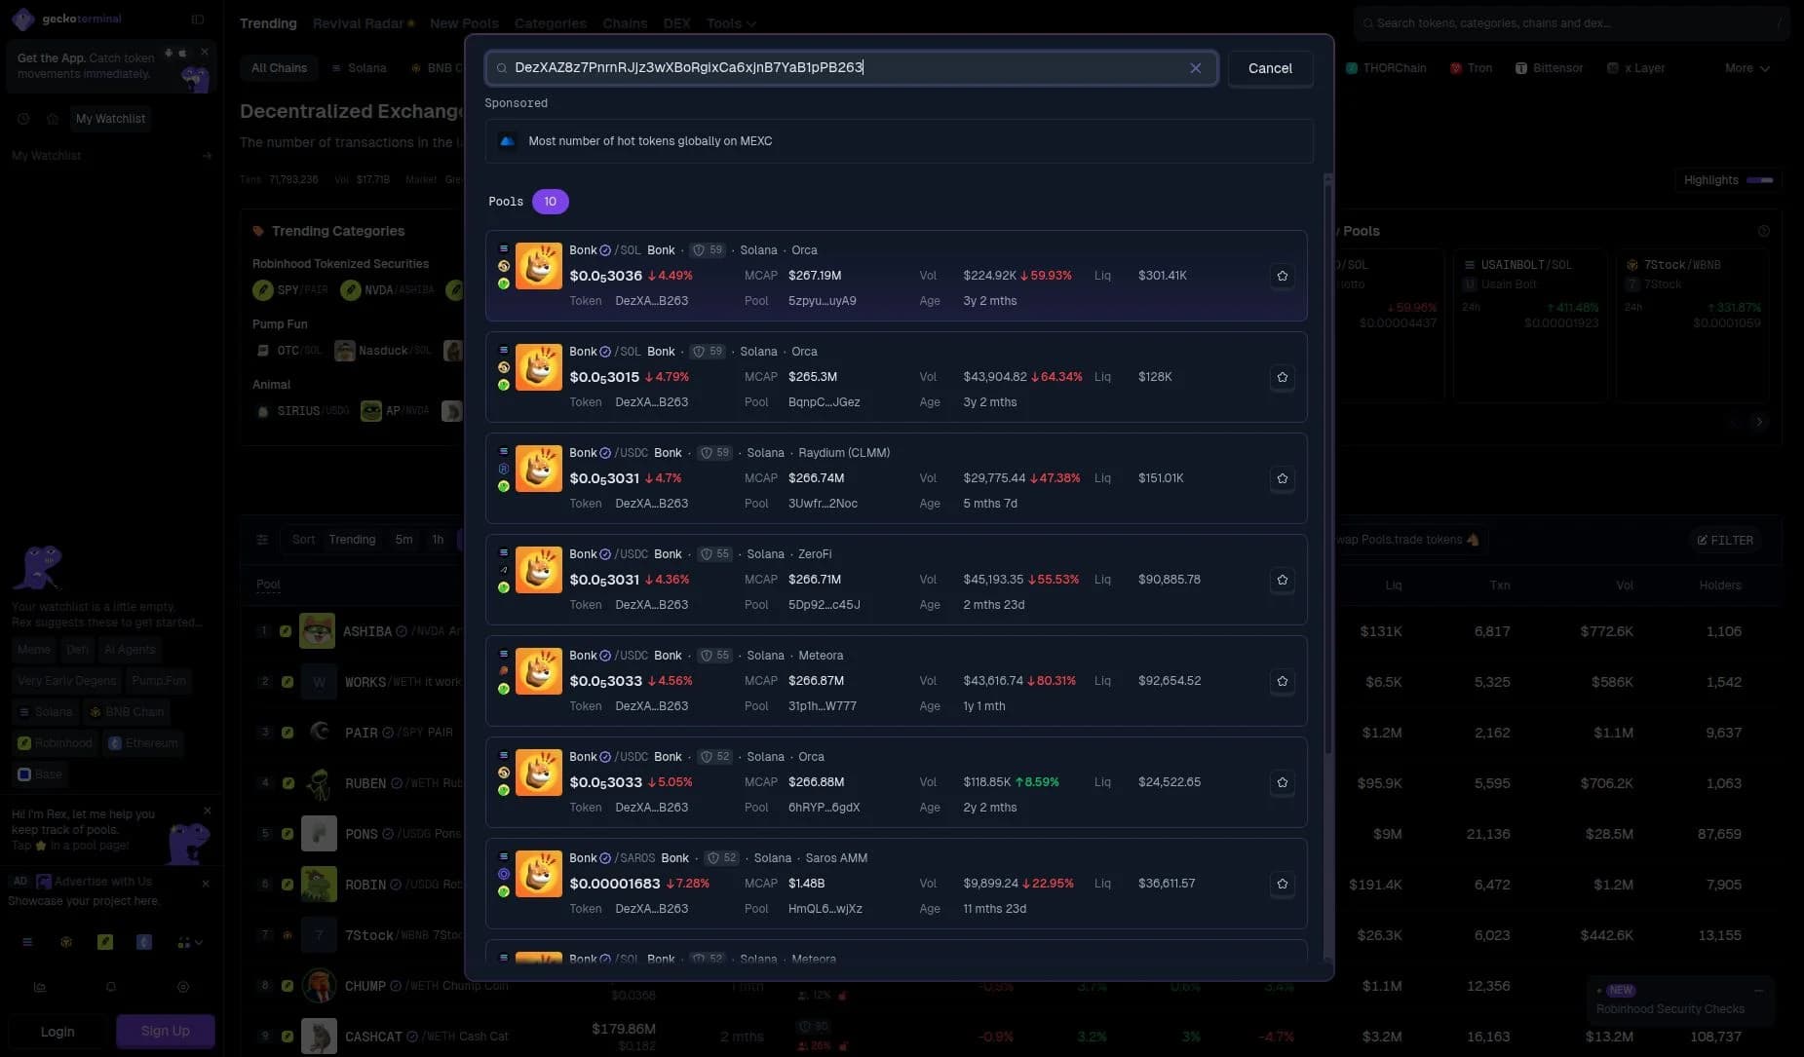Open the Pump.Fun suggestion tag in sidebar

[x=159, y=681]
